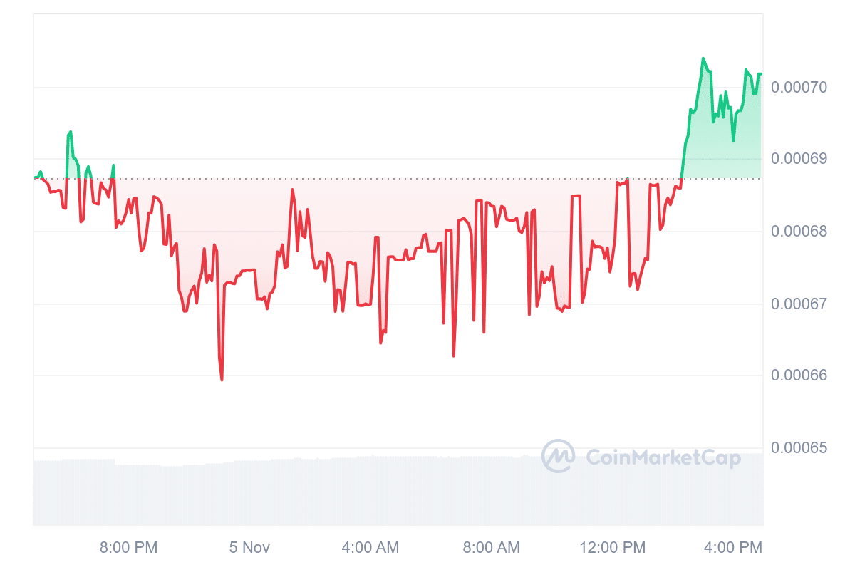This screenshot has height=570, width=855.
Task: Select the 5 Nov date label
Action: click(x=249, y=548)
